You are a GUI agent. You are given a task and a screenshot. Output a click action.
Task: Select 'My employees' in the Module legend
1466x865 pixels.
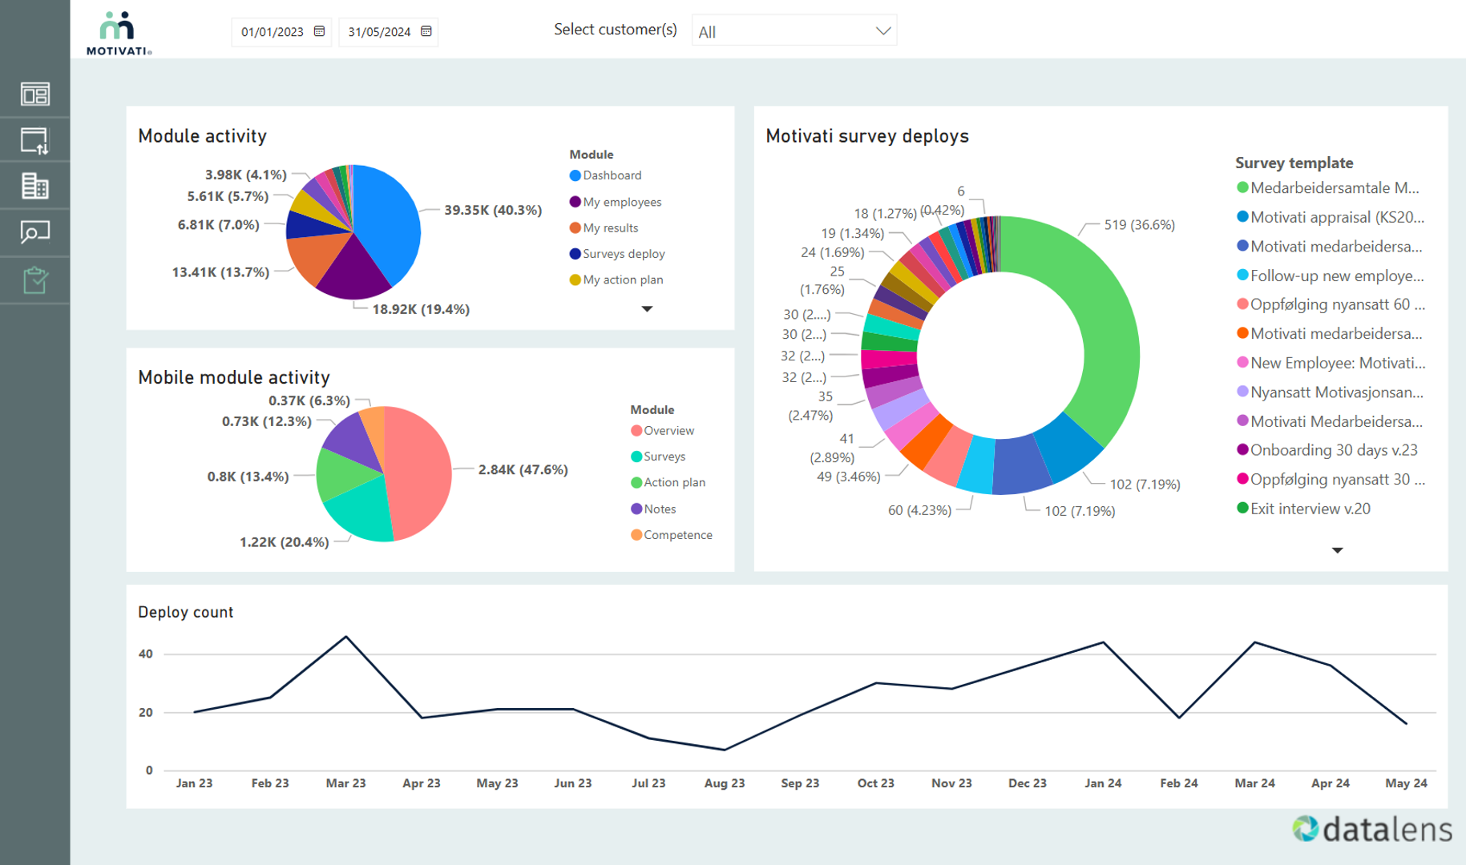(x=622, y=202)
